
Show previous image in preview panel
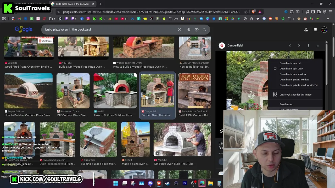click(x=290, y=45)
